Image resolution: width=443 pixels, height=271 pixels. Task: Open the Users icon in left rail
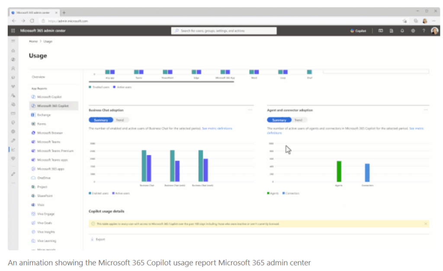[x=13, y=68]
